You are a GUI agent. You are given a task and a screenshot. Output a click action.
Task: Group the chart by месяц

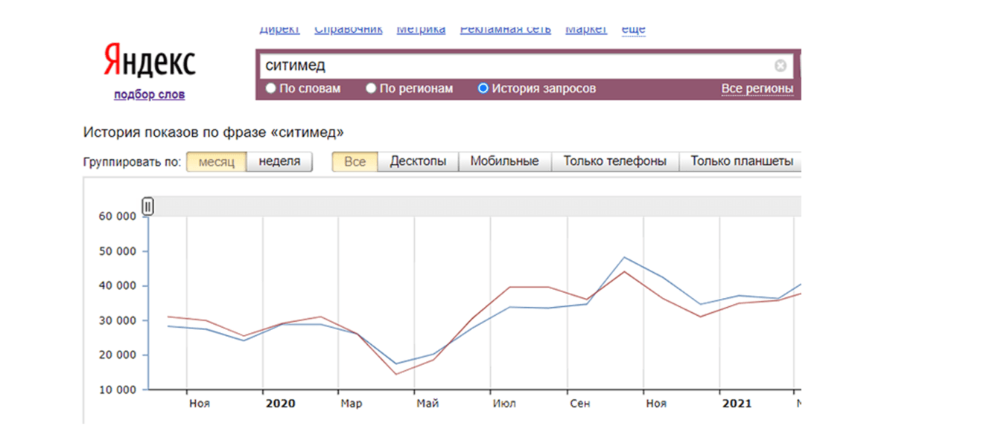tap(216, 161)
